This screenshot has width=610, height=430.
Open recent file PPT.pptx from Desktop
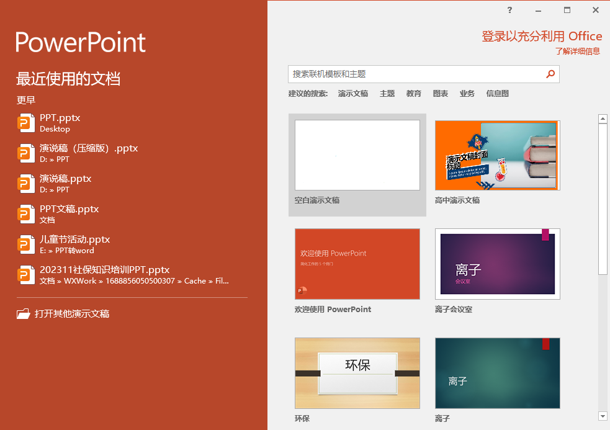(132, 123)
